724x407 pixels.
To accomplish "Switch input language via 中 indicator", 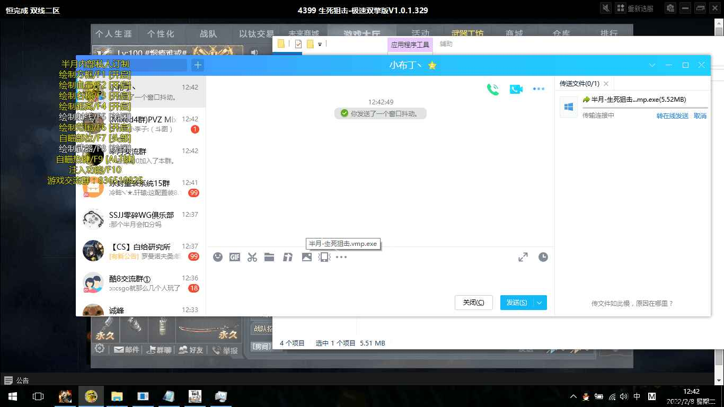I will click(637, 396).
